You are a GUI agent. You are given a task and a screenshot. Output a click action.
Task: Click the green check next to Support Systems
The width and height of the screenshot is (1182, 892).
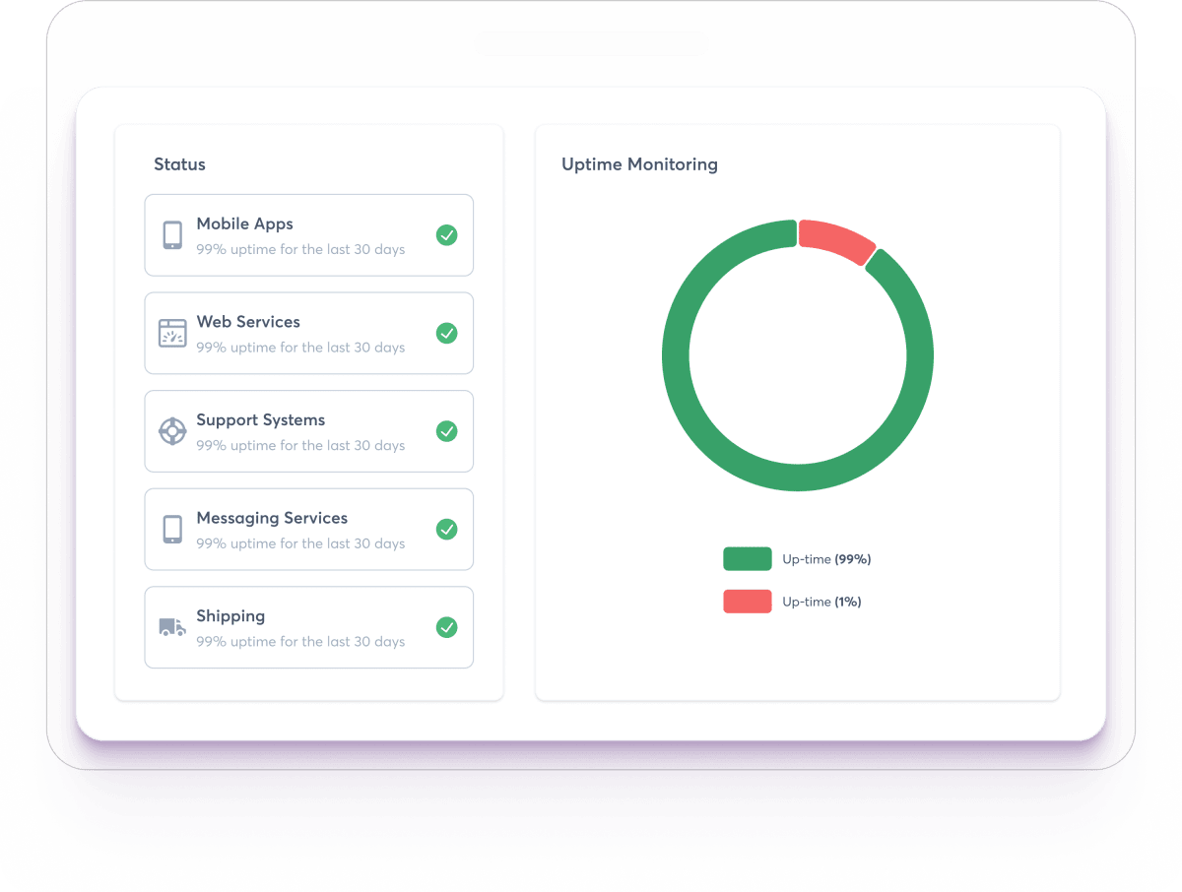(447, 431)
